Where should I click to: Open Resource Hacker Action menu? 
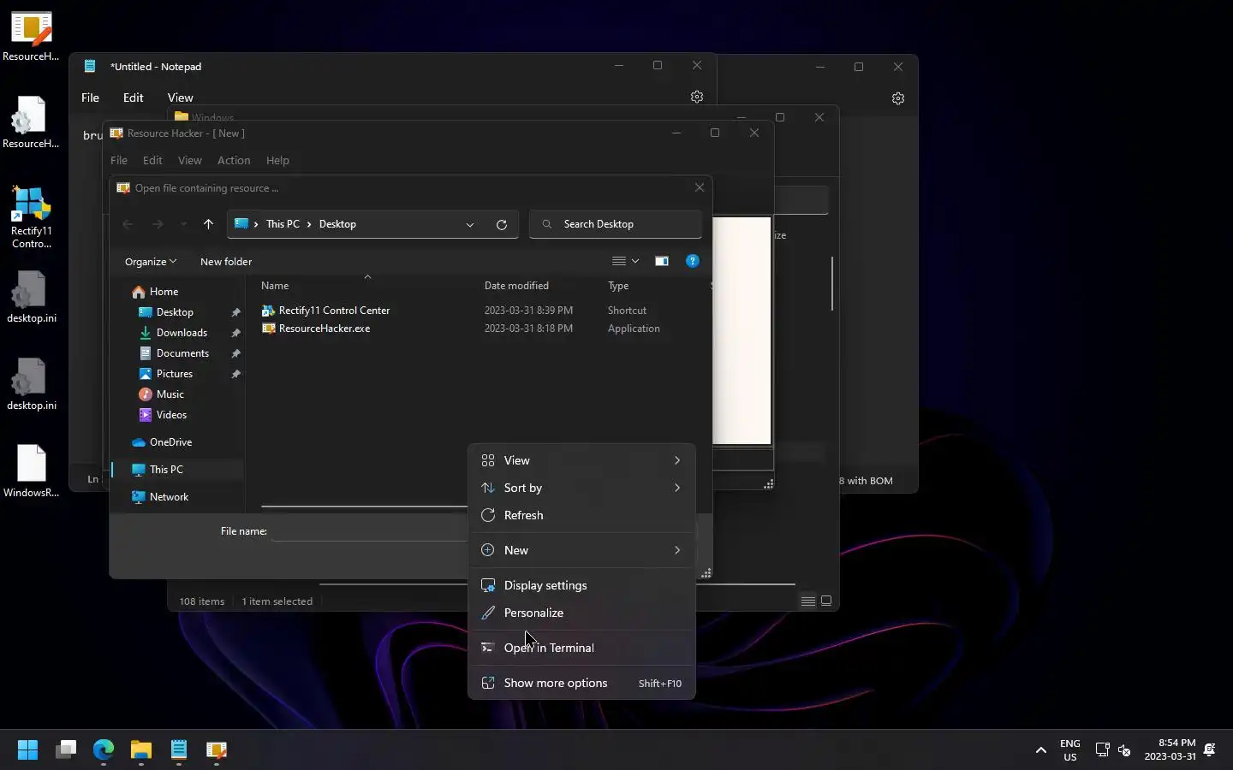pos(234,161)
